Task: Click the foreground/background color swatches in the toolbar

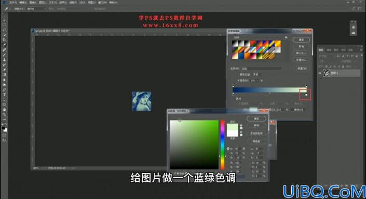Action: [x=4, y=129]
